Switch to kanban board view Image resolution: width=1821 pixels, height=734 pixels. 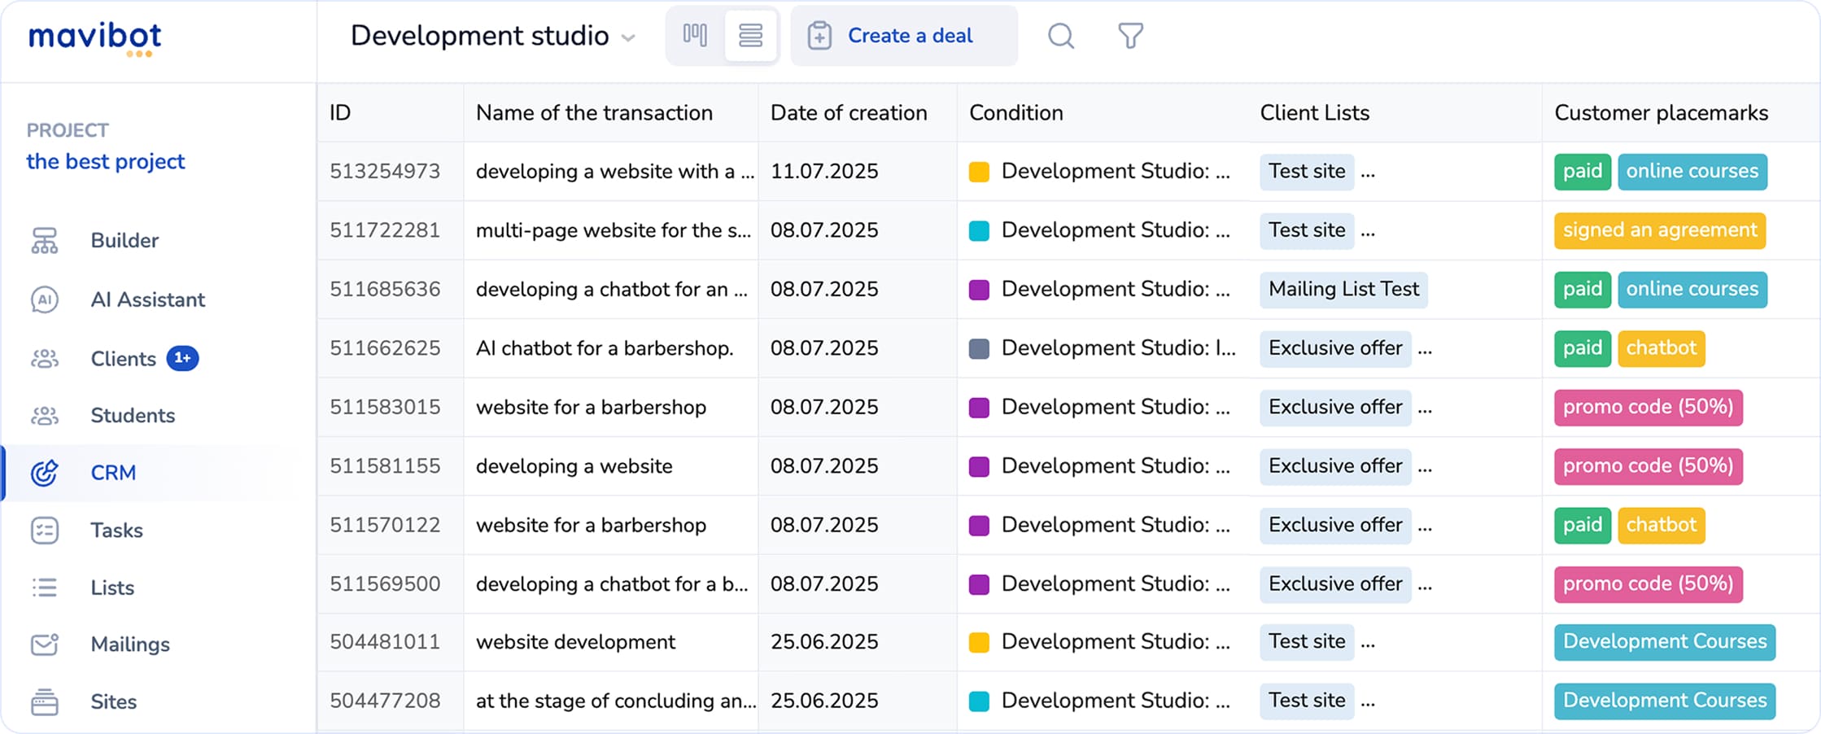(x=695, y=36)
